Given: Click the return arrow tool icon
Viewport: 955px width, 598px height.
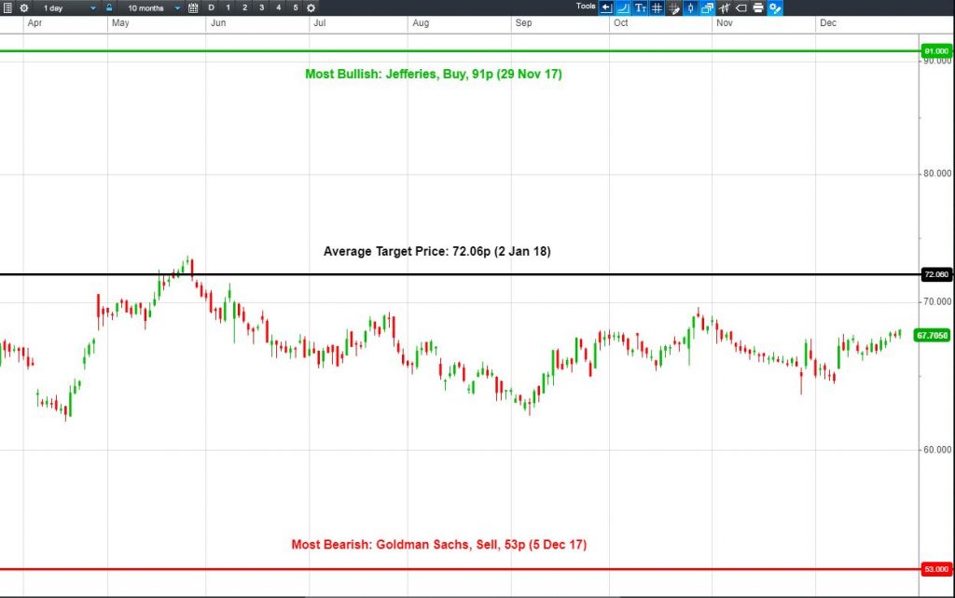Looking at the screenshot, I should (606, 7).
